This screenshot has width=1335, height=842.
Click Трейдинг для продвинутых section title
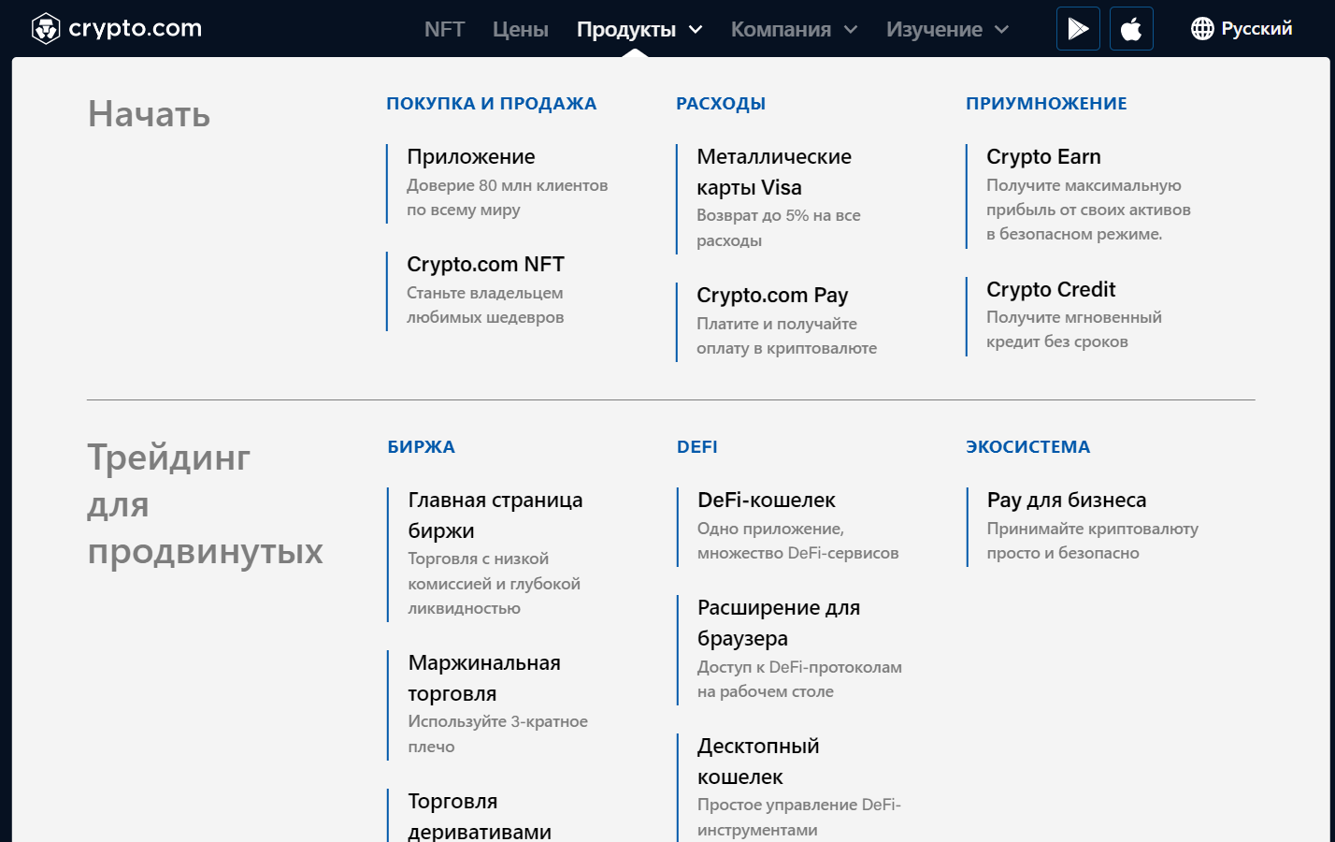[x=205, y=504]
